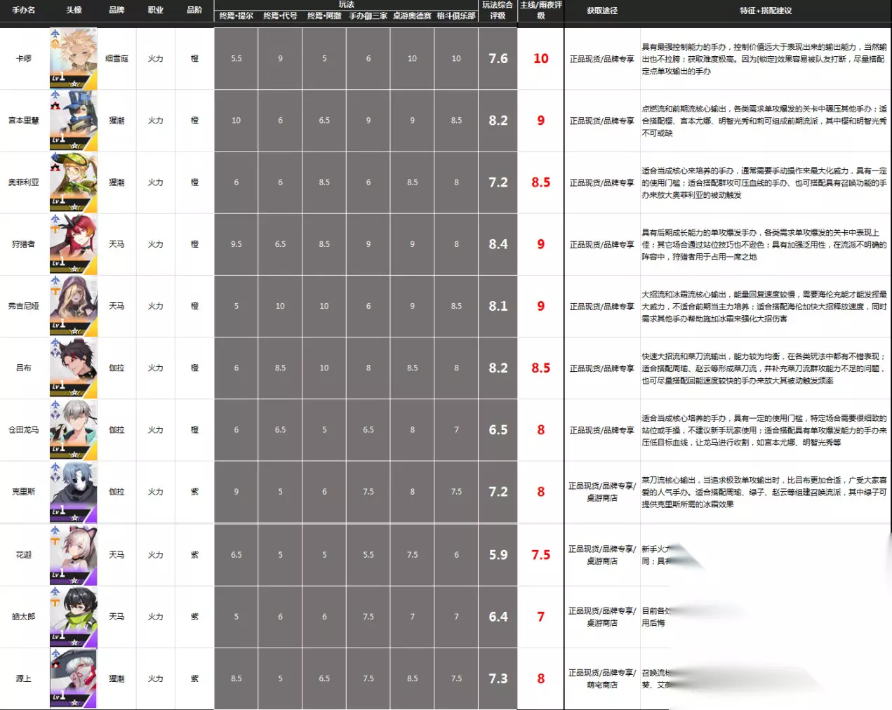
Task: Select 花迦's pink-haired avatar
Action: click(73, 554)
